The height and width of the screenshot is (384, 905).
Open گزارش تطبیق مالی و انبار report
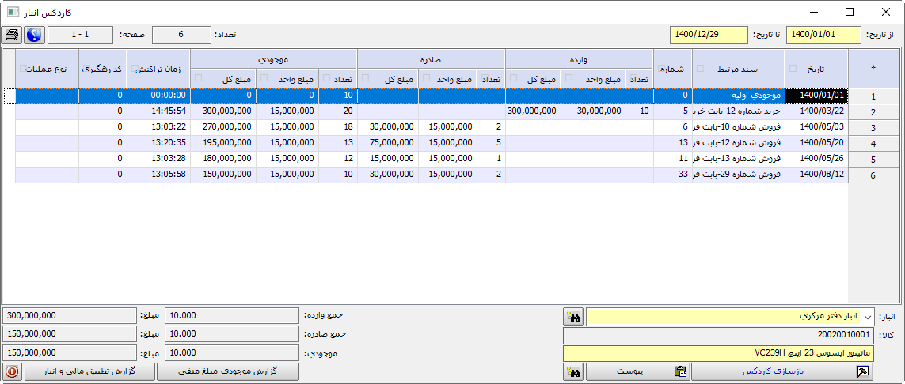pyautogui.click(x=89, y=371)
